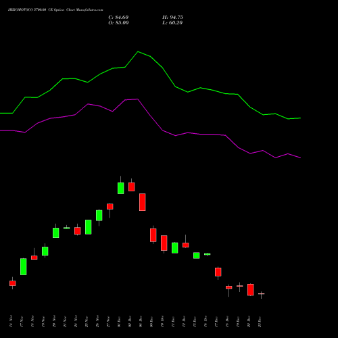Click the 26 Nov date label
338x338 pixels.
click(97, 321)
